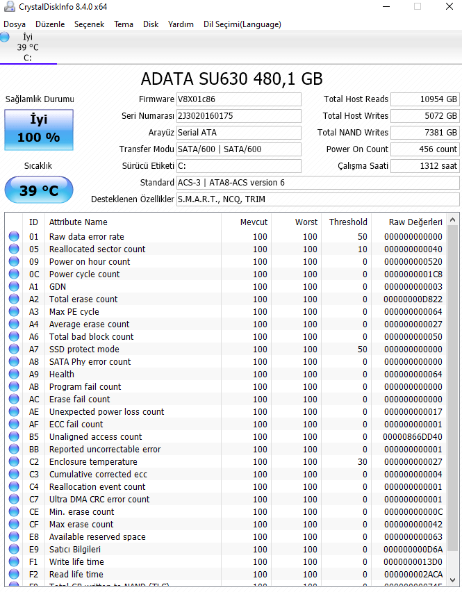Viewport: 462px width, 592px height.
Task: Click the status orb beside Write life time
Action: click(x=14, y=562)
